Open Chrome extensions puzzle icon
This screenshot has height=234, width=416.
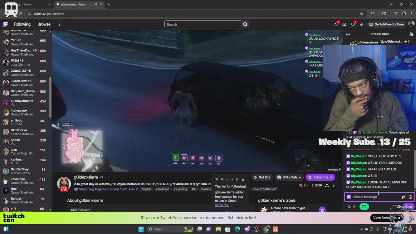(372, 14)
